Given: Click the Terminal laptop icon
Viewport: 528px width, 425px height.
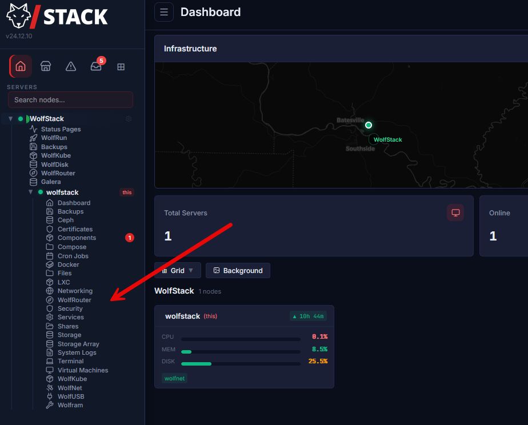Looking at the screenshot, I should coord(50,361).
